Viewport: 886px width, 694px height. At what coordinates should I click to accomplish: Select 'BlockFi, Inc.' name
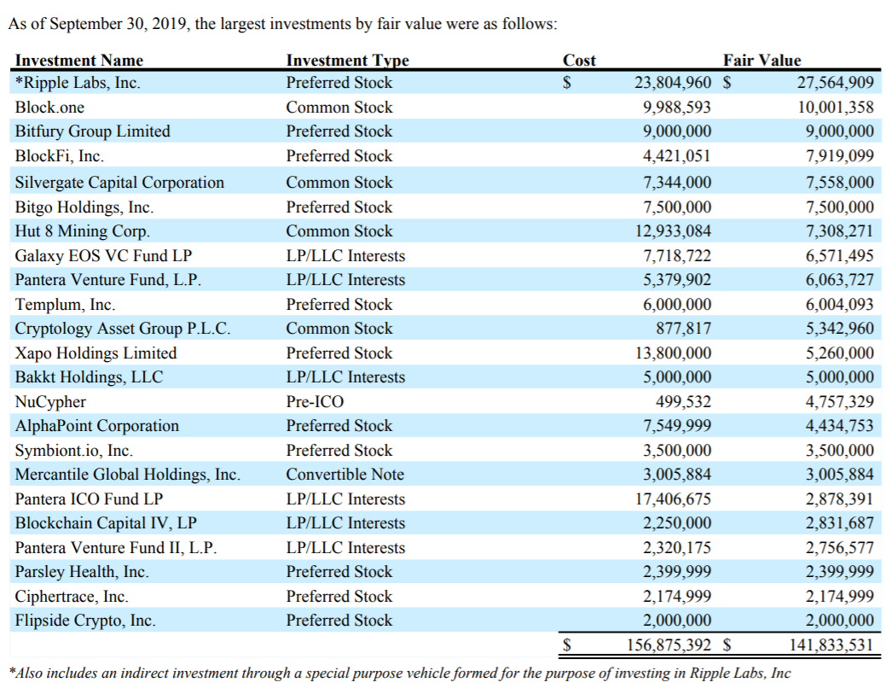[60, 156]
